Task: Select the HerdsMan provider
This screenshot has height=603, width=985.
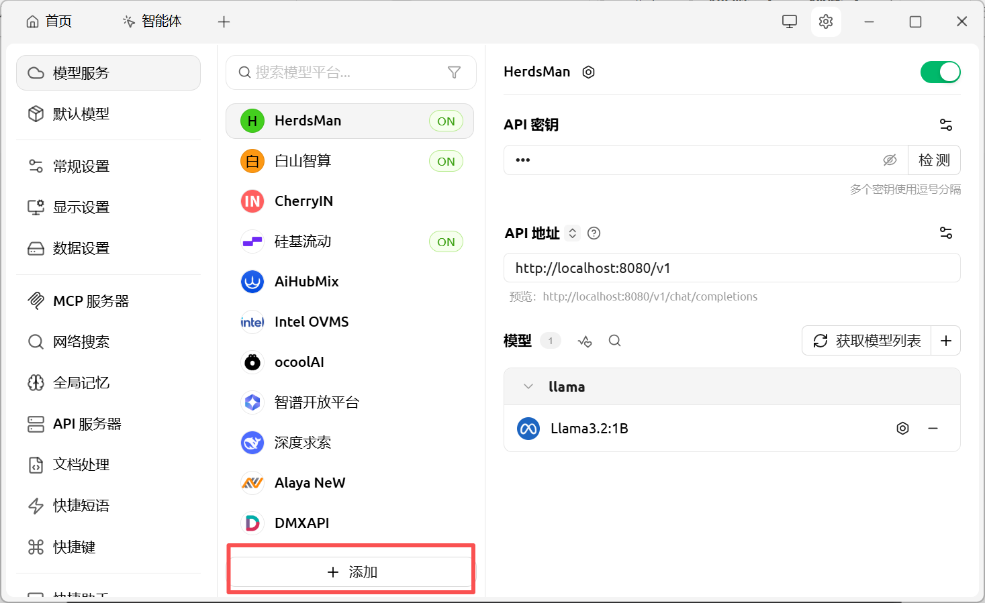Action: [x=350, y=121]
